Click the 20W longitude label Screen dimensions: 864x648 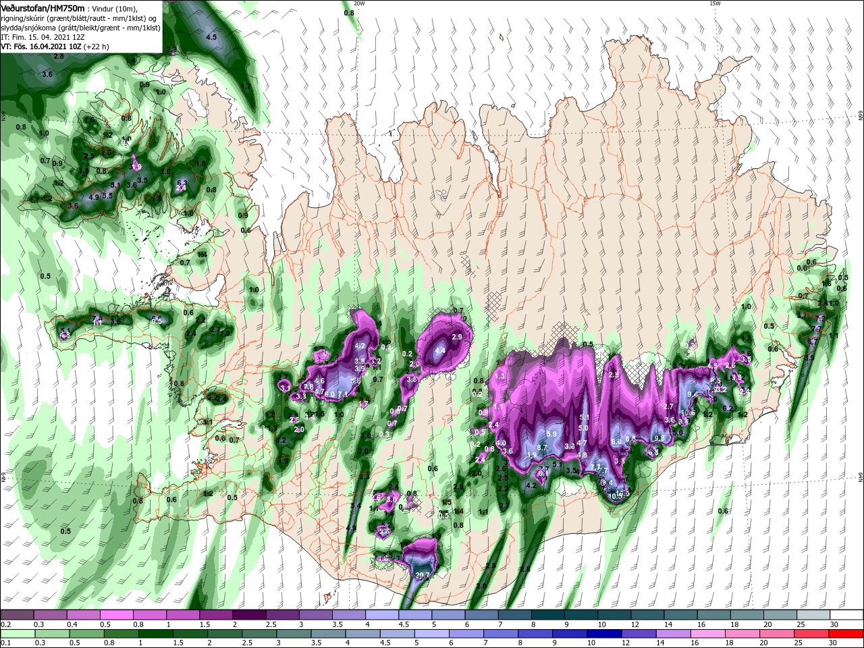point(360,3)
